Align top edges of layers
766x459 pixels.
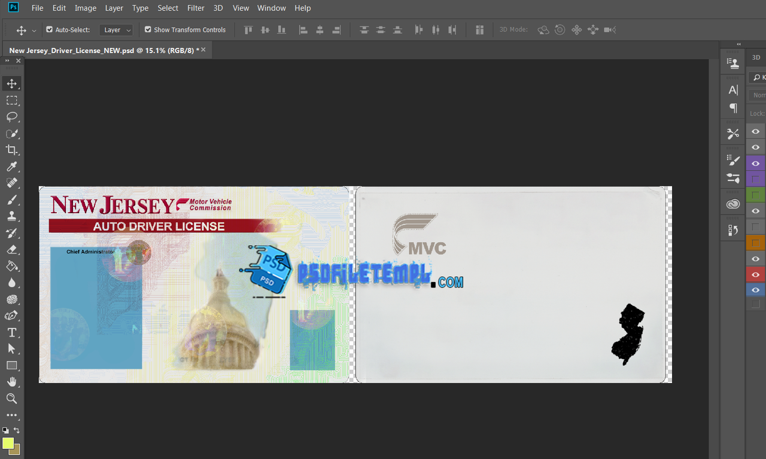tap(248, 29)
